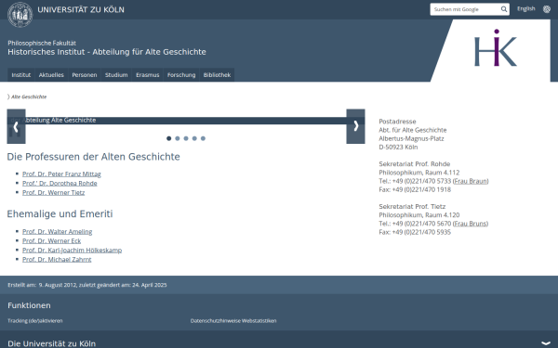The image size is (558, 348).
Task: Open the Aktuelles menu
Action: [51, 75]
